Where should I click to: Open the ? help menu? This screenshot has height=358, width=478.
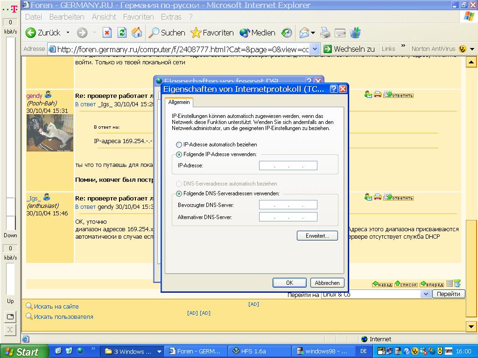191,17
